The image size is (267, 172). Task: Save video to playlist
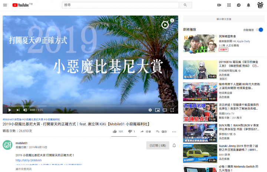click(x=161, y=131)
